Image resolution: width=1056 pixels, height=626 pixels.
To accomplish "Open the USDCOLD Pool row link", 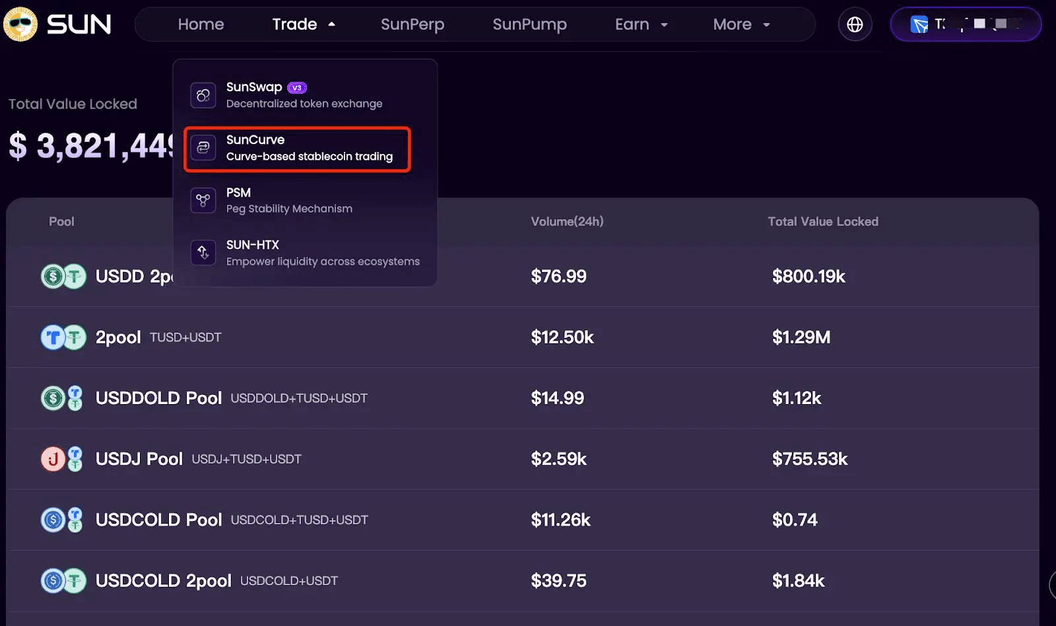I will click(158, 520).
